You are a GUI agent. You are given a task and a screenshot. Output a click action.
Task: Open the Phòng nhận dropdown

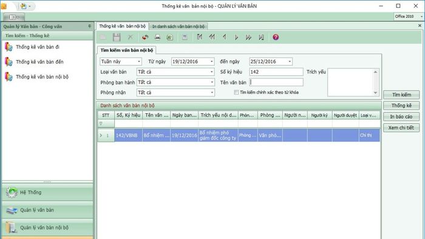point(212,92)
